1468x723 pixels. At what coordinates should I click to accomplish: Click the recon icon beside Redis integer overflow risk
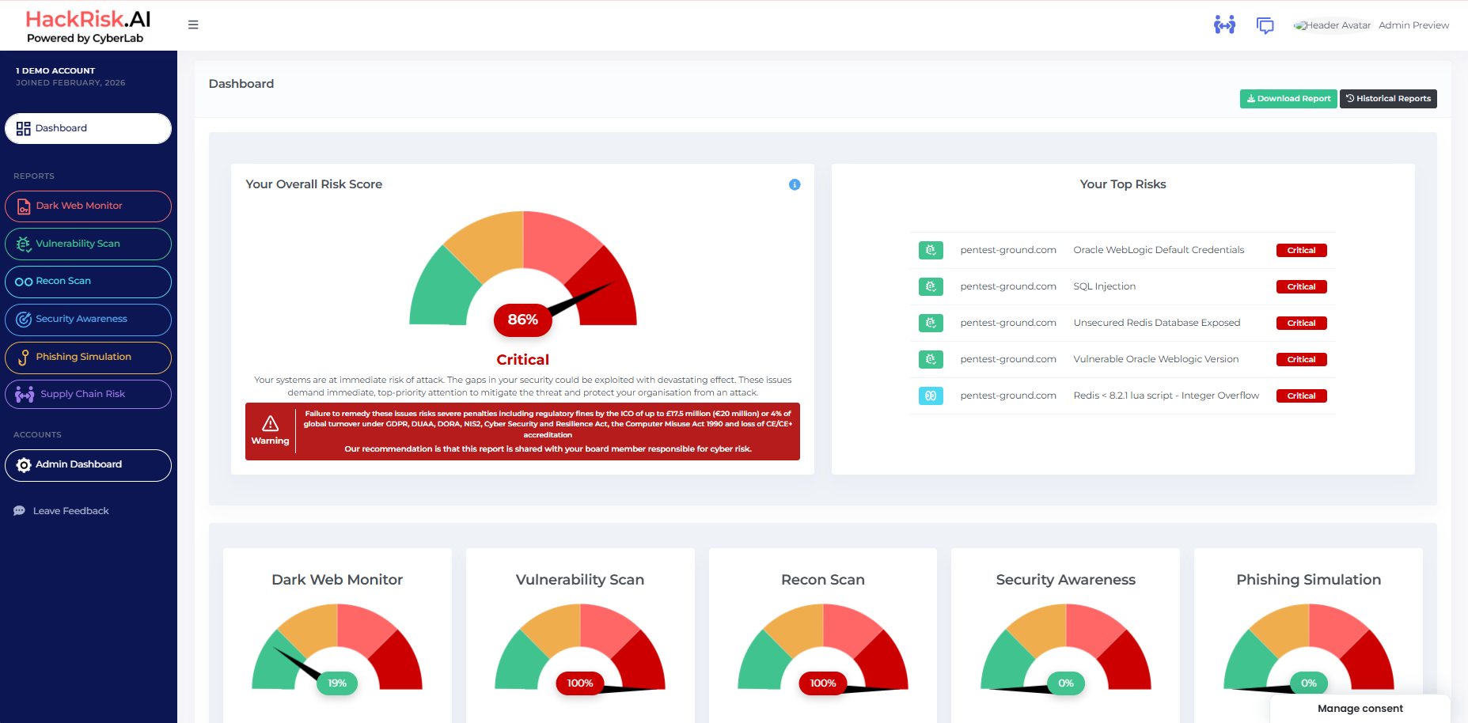931,396
